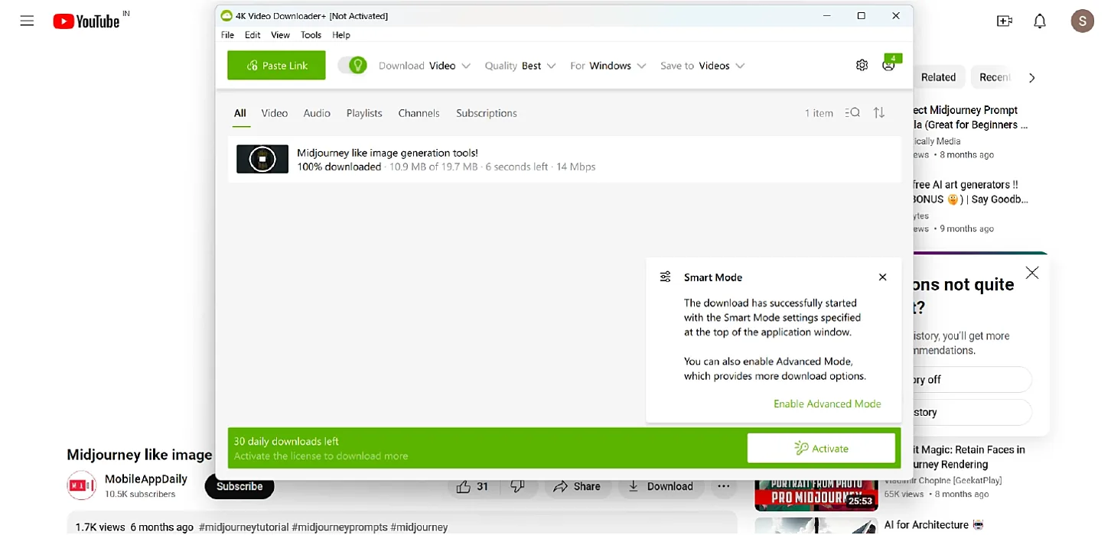Toggle the Smart Mode lightbulb switch
Screen dimensions: 1111x535
point(353,66)
